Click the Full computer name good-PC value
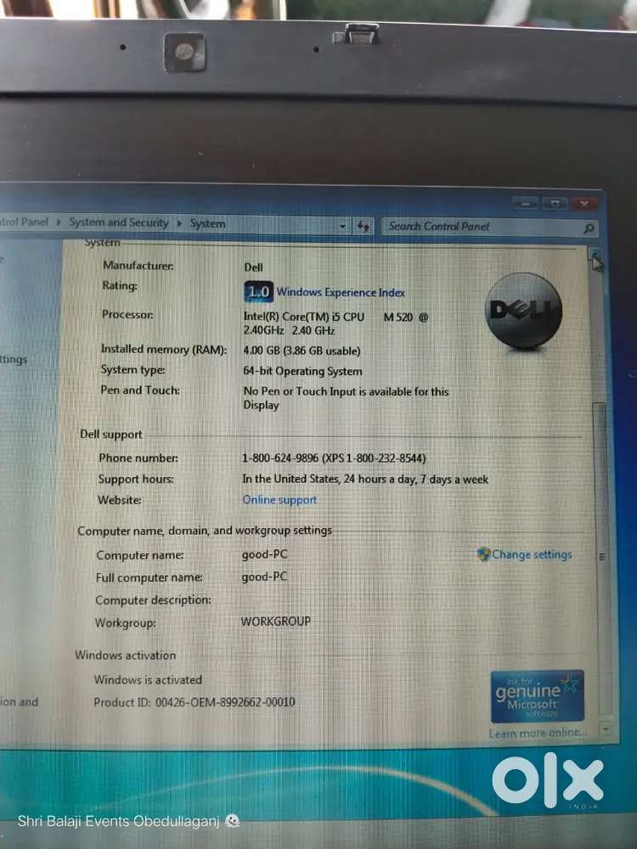The width and height of the screenshot is (637, 849). [x=264, y=576]
